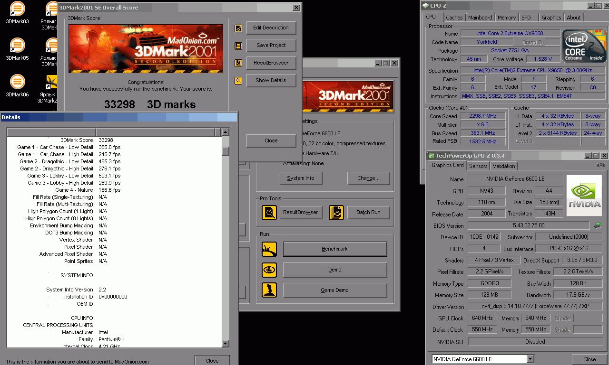The width and height of the screenshot is (609, 365).
Task: Click the GPU Clock 640 MHz field
Action: click(482, 318)
